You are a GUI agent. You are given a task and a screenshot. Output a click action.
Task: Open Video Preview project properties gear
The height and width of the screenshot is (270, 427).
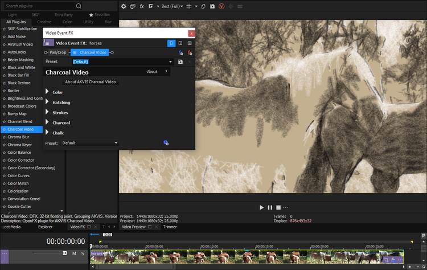coord(124,6)
